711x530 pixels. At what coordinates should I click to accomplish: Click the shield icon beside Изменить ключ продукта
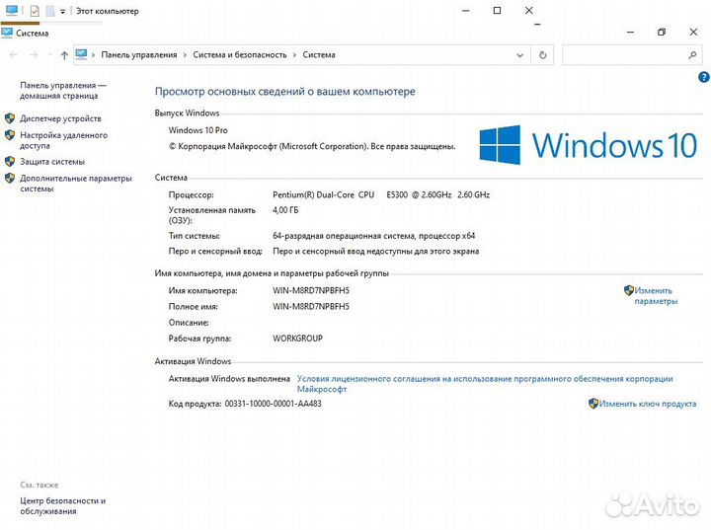[593, 404]
